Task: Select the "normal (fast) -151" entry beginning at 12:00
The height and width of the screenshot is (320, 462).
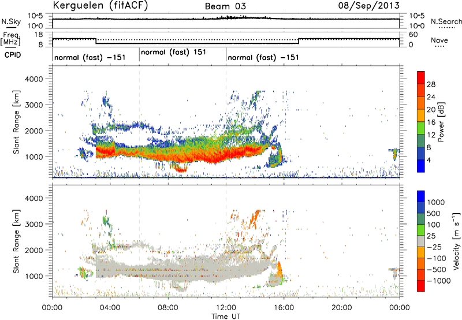Action: 263,57
